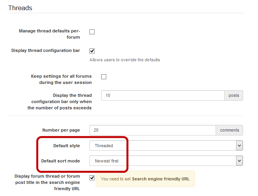This screenshot has height=196, width=258.
Task: Focus the posts threshold field showing 10
Action: click(x=162, y=95)
